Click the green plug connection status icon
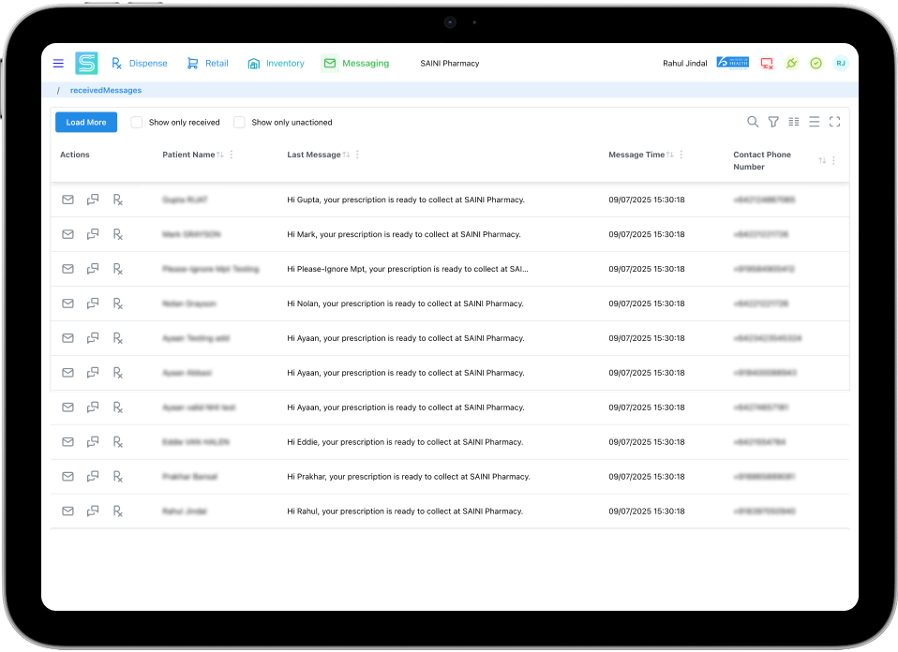The width and height of the screenshot is (898, 652). (791, 64)
